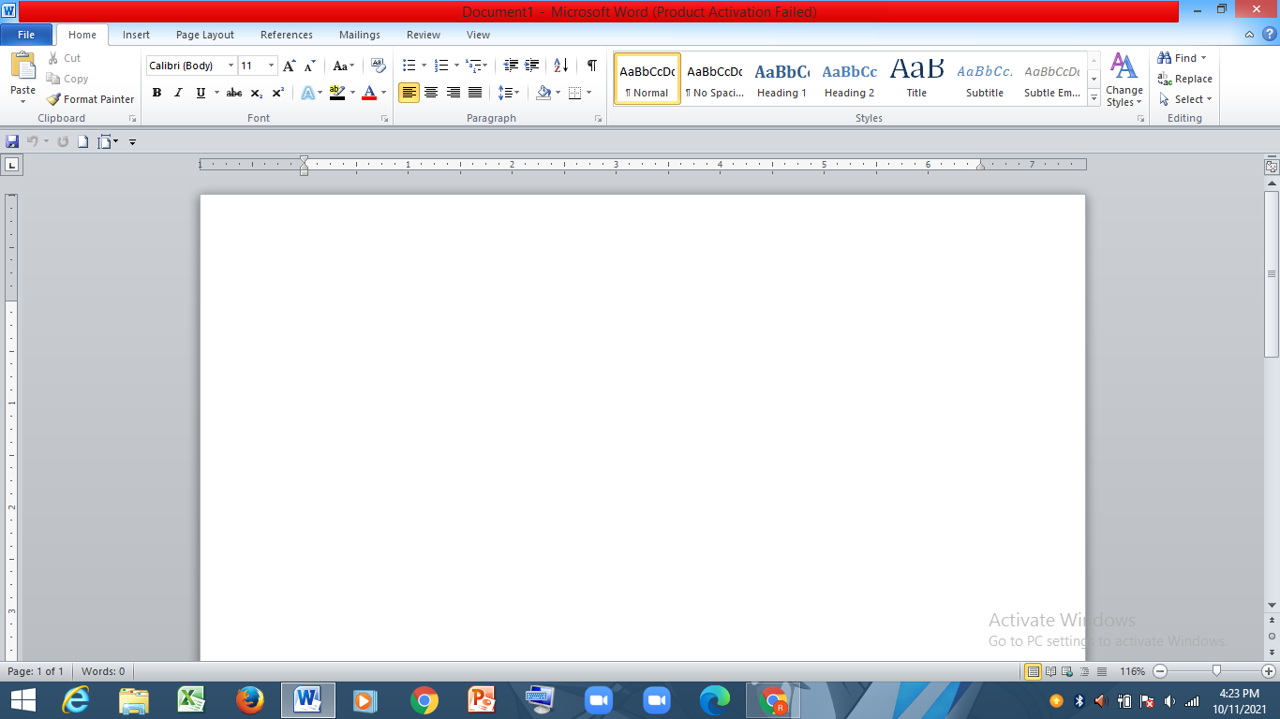The image size is (1280, 719).
Task: Open the font name dropdown Calibri (Body)
Action: (x=231, y=66)
